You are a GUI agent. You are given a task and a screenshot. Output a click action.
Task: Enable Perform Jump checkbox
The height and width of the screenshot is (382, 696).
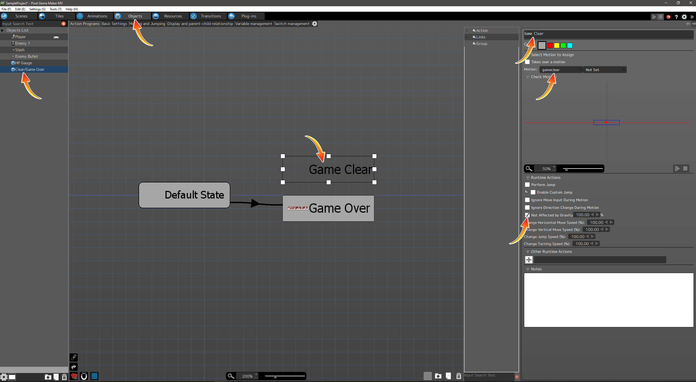point(527,185)
